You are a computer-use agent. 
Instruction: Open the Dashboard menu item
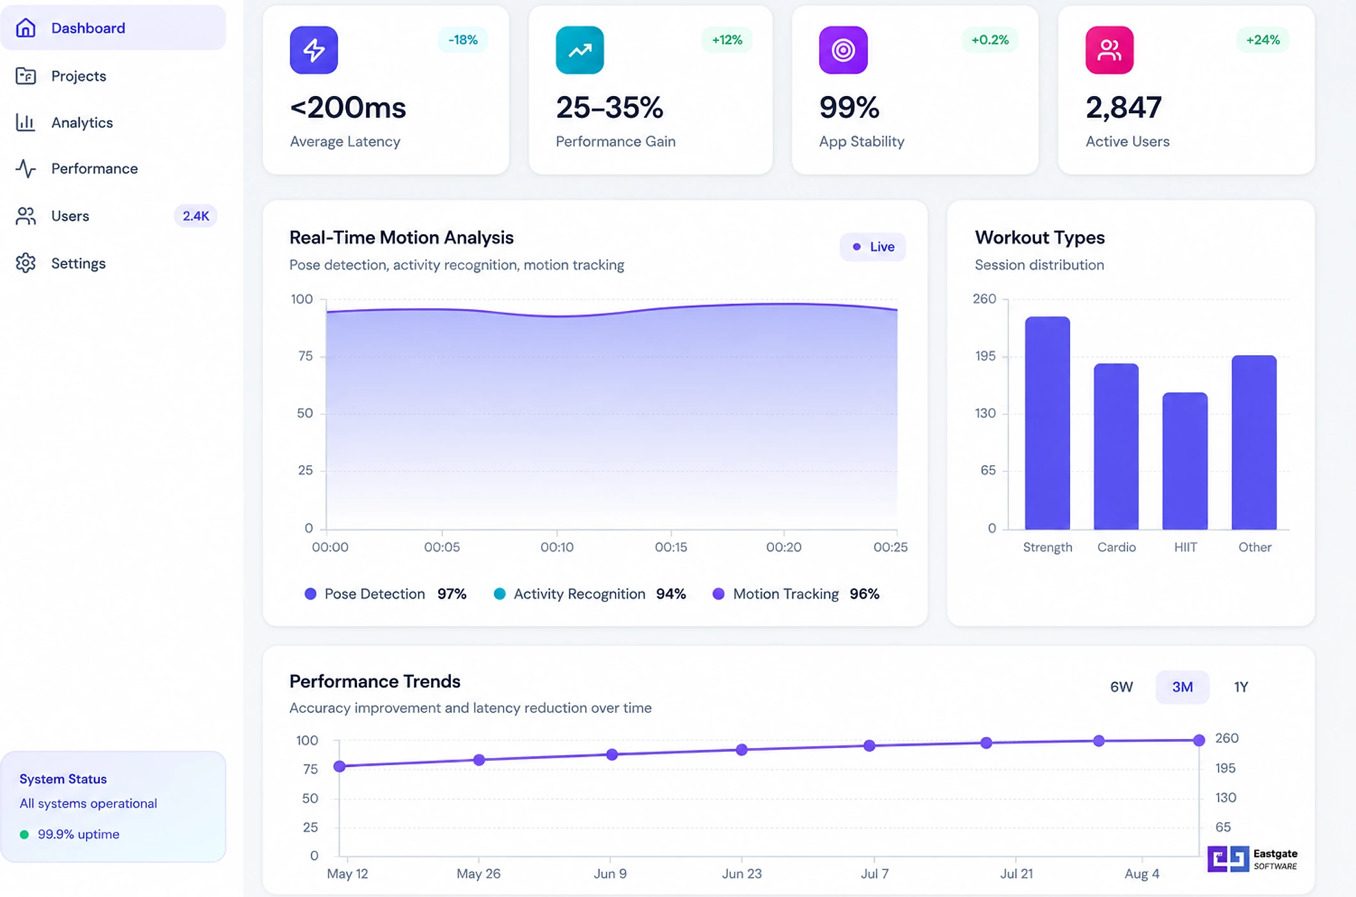(113, 28)
